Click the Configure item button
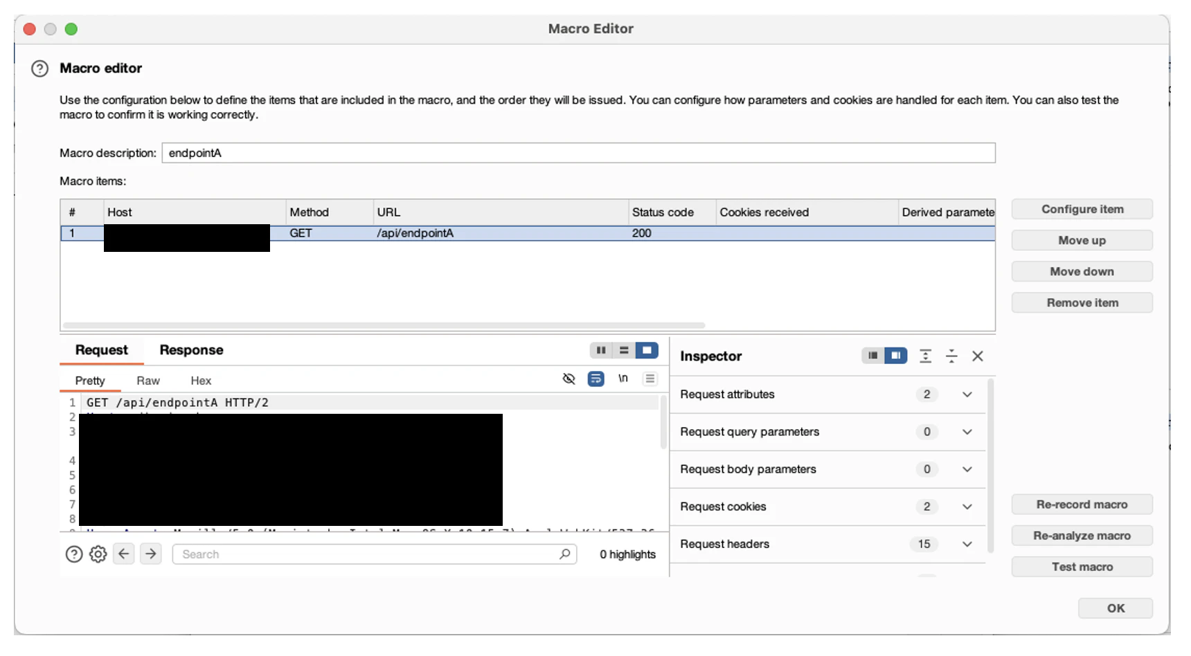Image resolution: width=1191 pixels, height=656 pixels. point(1082,209)
